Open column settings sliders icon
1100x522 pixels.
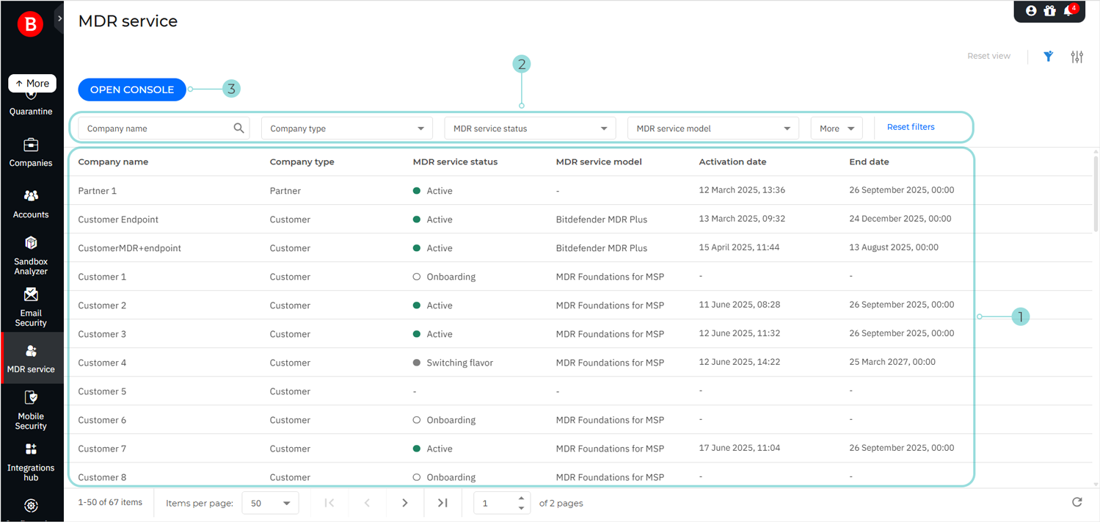tap(1077, 57)
